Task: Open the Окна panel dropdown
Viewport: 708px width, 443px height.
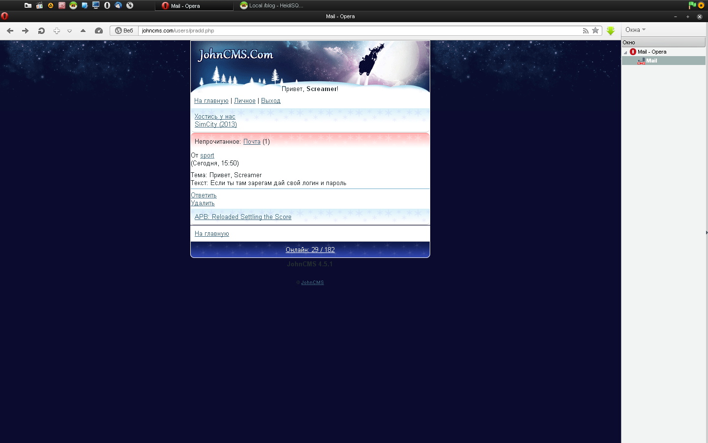Action: coord(635,30)
